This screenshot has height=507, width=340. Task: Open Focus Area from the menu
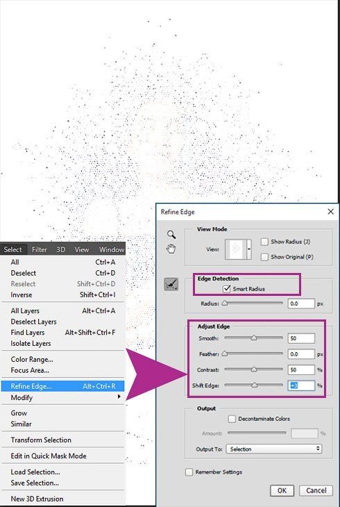tap(63, 370)
